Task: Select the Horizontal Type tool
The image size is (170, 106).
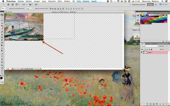Action: coord(2,57)
